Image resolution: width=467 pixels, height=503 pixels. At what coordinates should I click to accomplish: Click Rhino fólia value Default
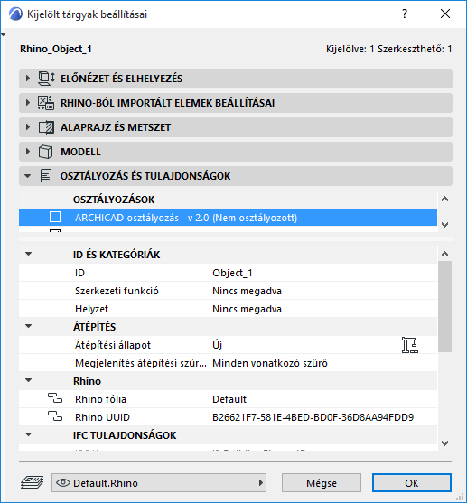229,399
